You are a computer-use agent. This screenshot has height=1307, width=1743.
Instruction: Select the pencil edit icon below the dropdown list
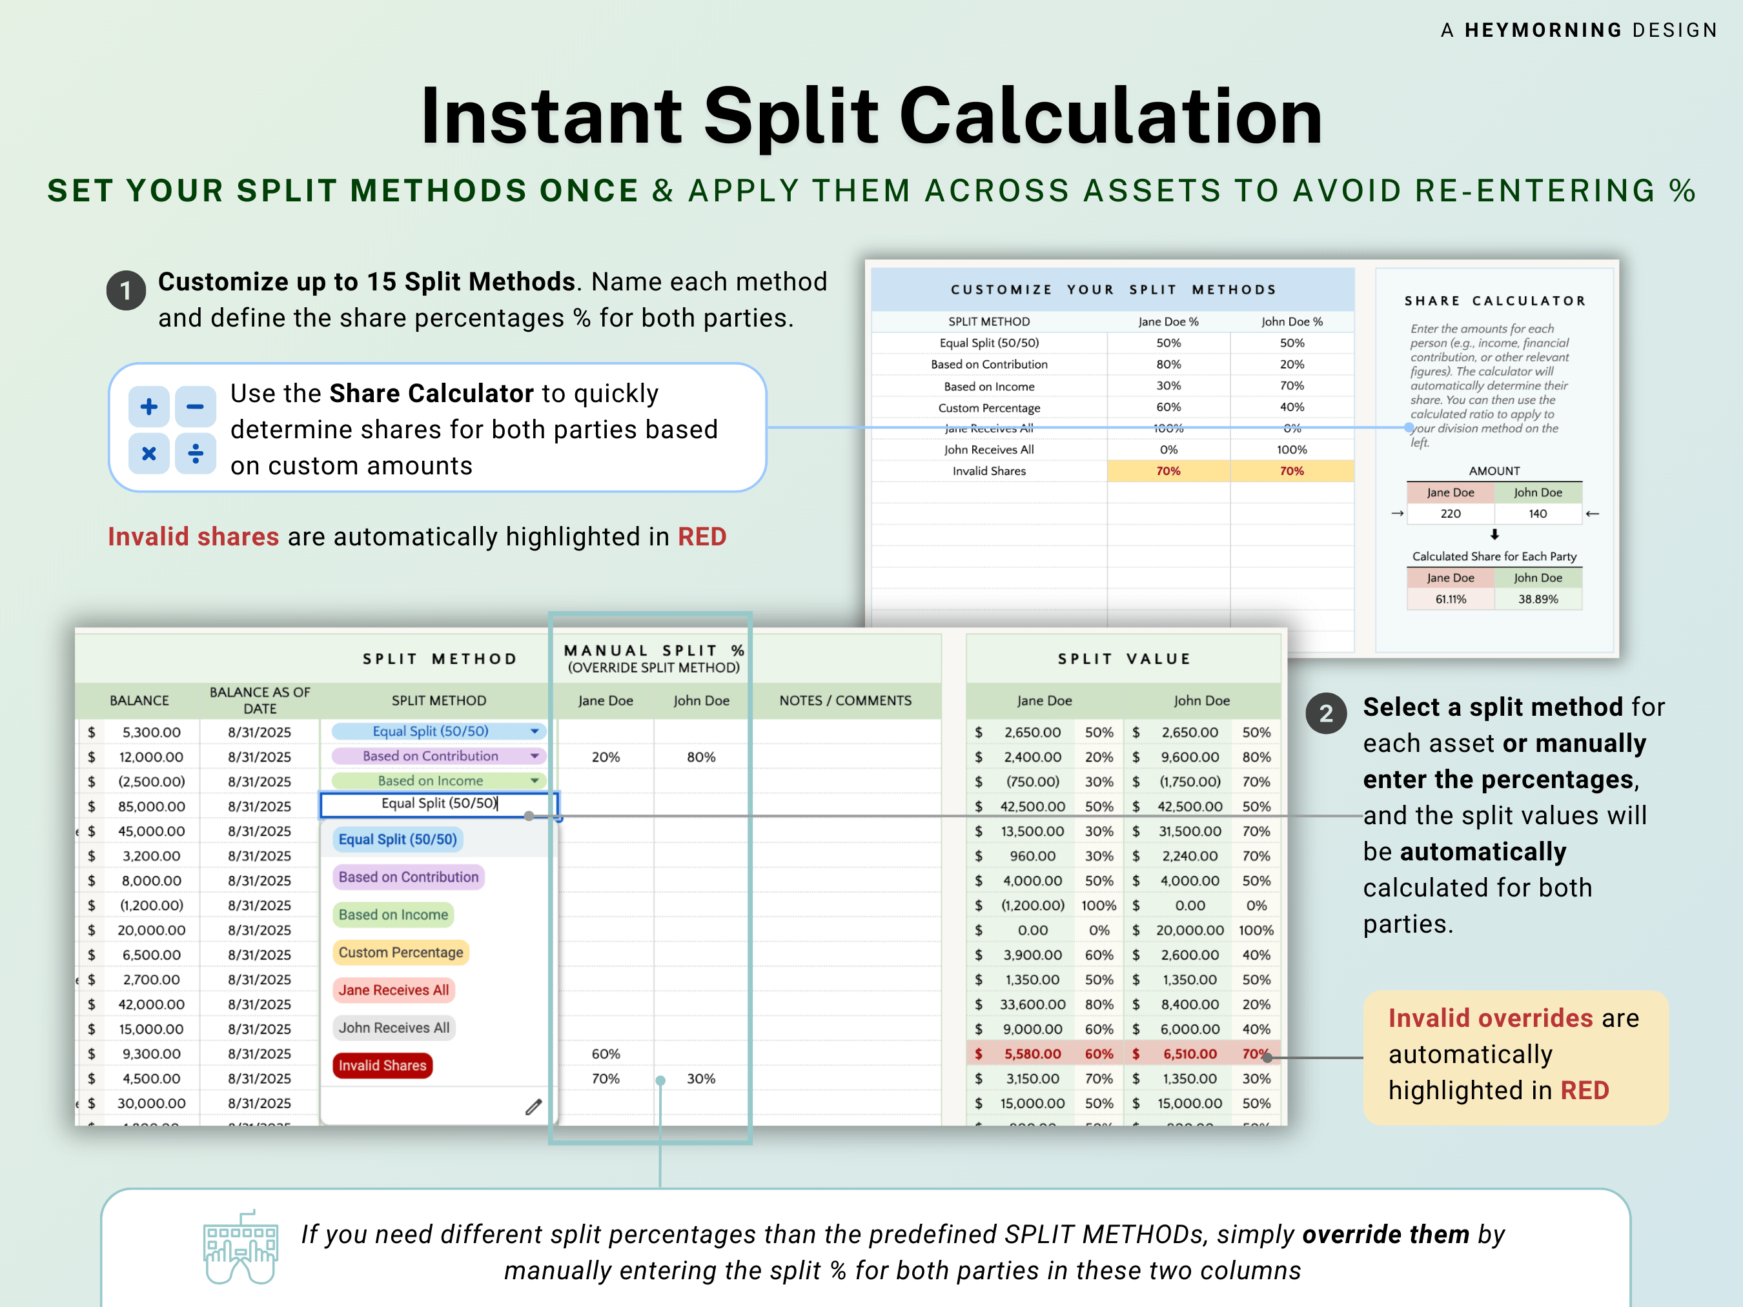click(535, 1106)
